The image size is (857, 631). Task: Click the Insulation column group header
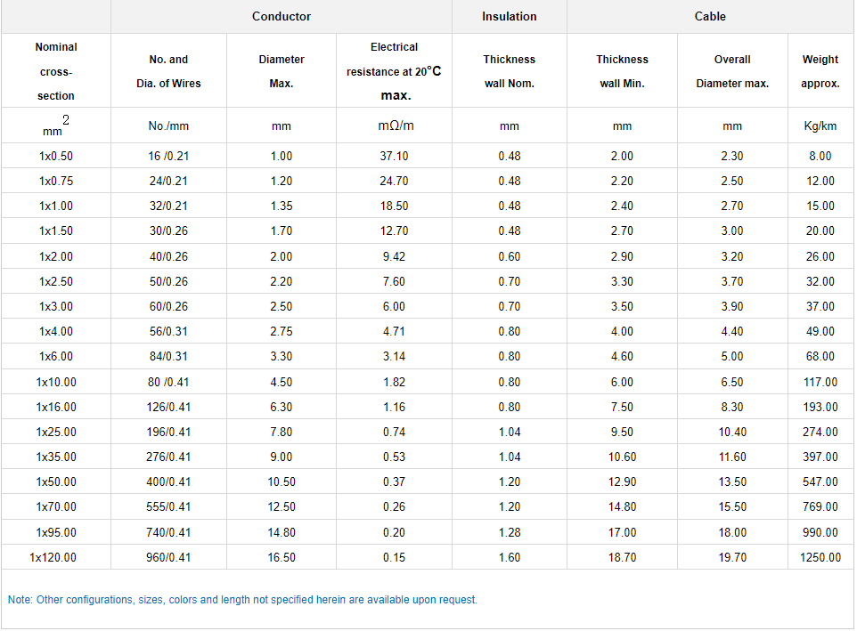(x=510, y=16)
